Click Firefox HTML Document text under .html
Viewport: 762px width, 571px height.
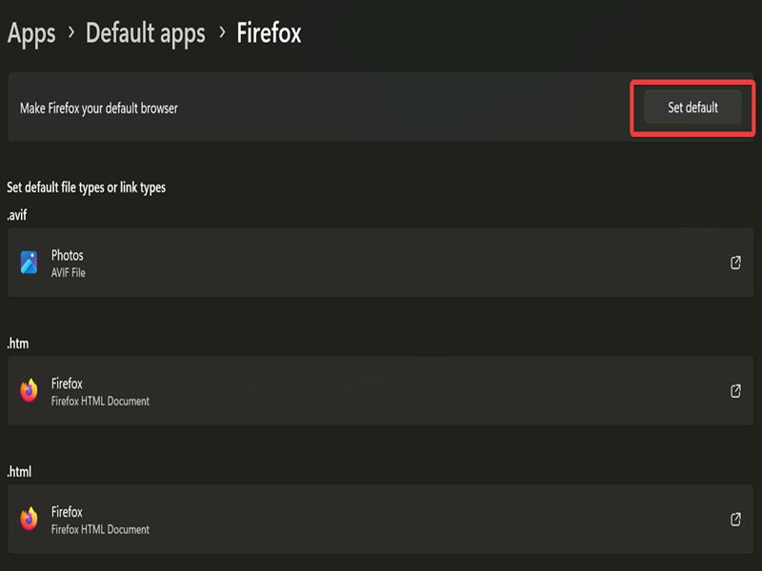pyautogui.click(x=100, y=529)
